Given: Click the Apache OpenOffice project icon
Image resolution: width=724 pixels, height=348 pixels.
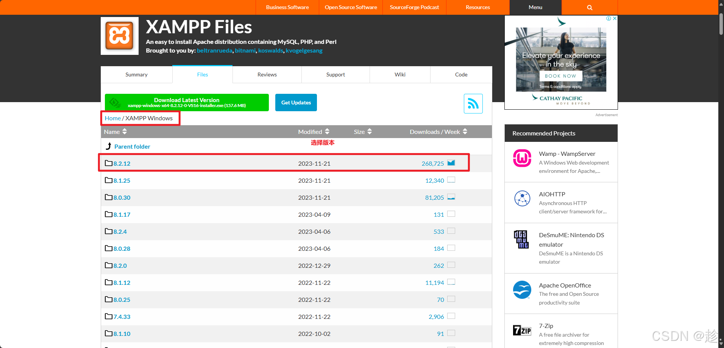Looking at the screenshot, I should click(x=522, y=290).
